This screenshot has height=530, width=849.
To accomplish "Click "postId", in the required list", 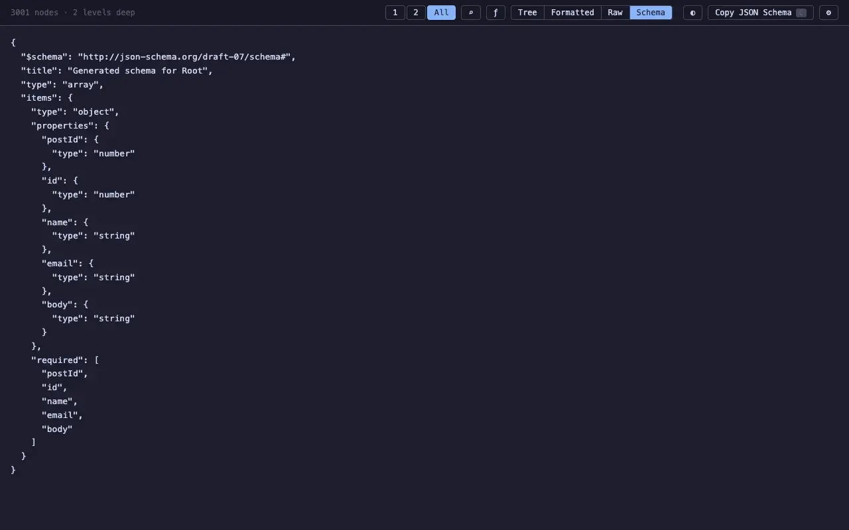I will tap(65, 374).
